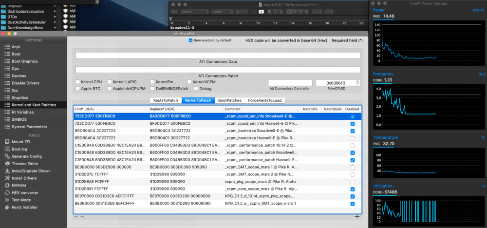487x228 pixels.
Task: Click Underline button in TextEdit toolbar
Action: (281, 12)
